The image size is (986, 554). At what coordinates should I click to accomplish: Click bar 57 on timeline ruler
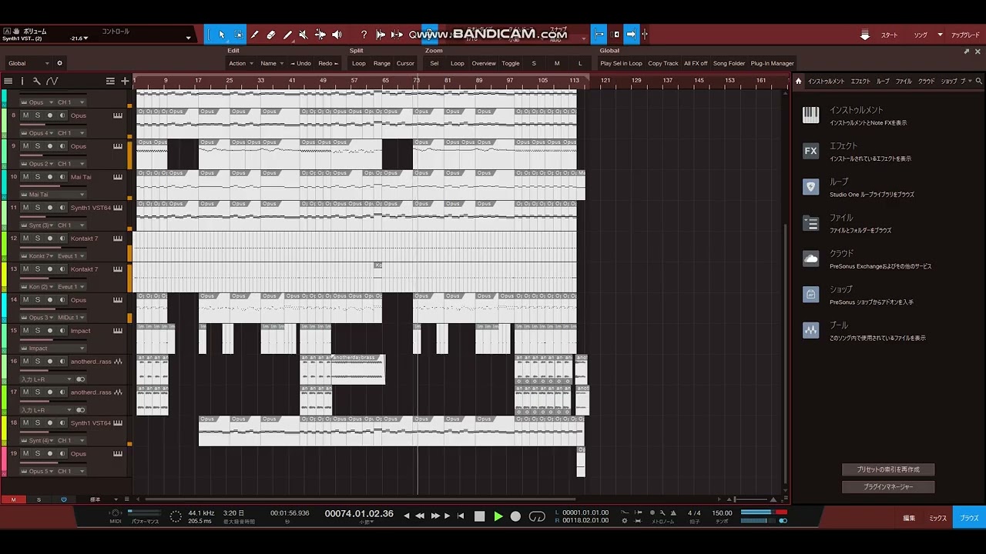point(354,80)
